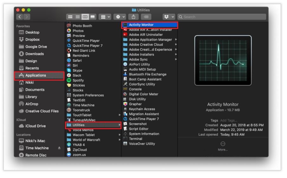This screenshot has height=178, width=287.
Task: Select System Preferences app icon
Action: (69, 95)
